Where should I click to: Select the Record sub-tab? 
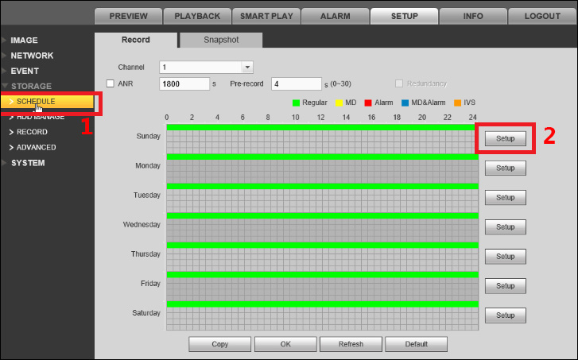[136, 40]
